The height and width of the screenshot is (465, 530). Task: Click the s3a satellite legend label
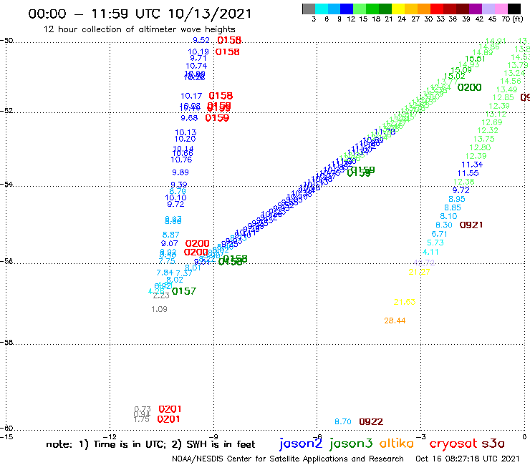(x=493, y=444)
